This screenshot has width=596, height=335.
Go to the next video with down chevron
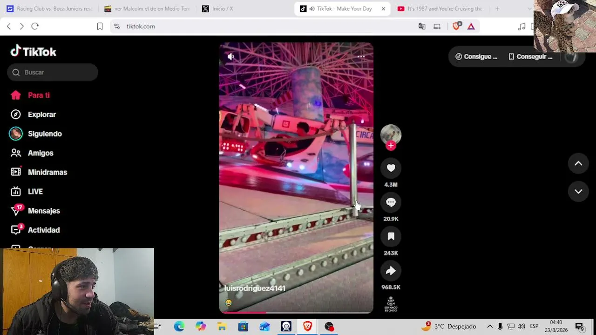[578, 191]
